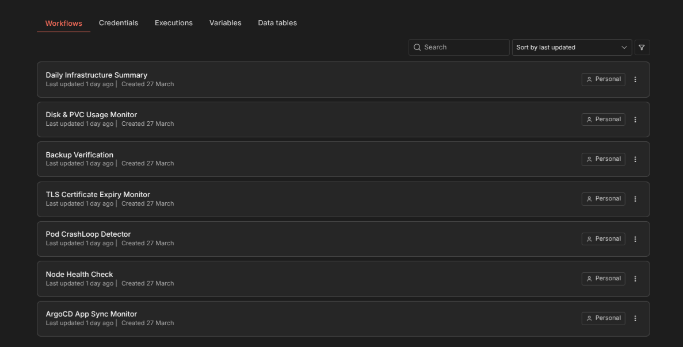This screenshot has width=683, height=347.
Task: Open the three-dot menu for Backup Verification
Action: 635,159
